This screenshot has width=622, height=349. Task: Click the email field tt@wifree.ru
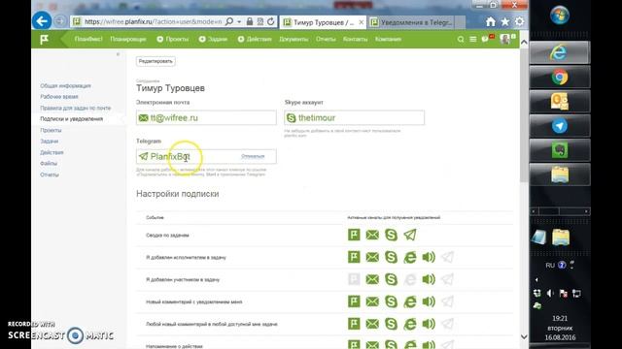click(206, 117)
